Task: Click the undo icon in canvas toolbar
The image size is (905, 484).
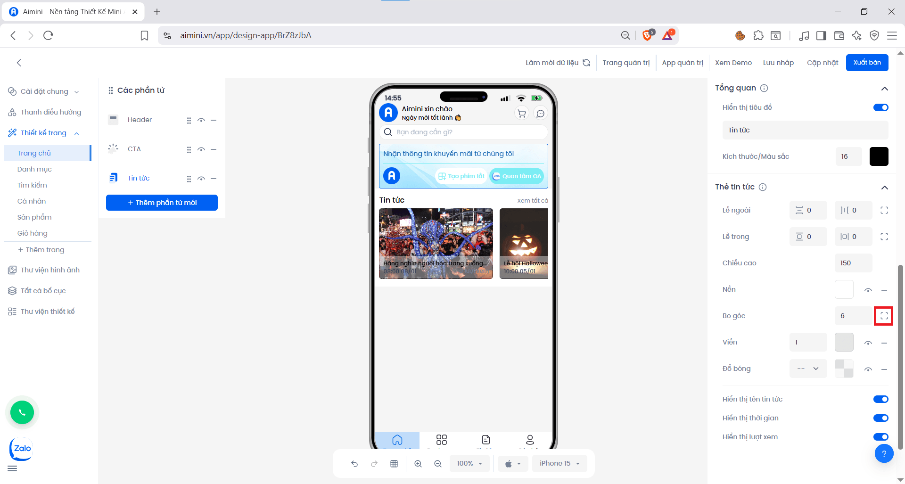Action: click(x=354, y=463)
